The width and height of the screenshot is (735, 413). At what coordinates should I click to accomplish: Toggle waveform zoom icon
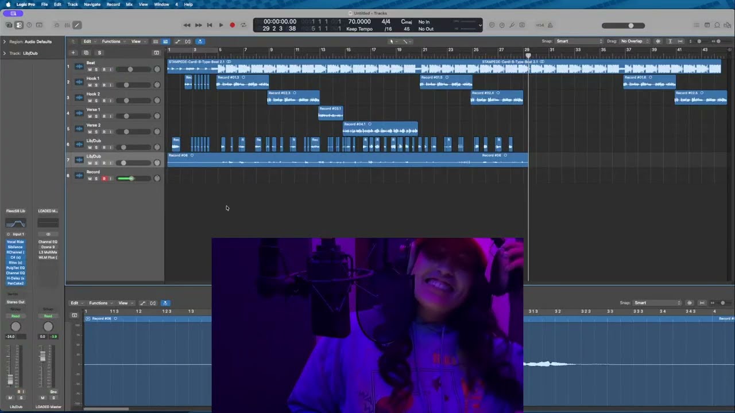point(658,41)
